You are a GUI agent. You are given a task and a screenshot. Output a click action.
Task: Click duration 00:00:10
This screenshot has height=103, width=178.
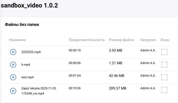(x=75, y=50)
